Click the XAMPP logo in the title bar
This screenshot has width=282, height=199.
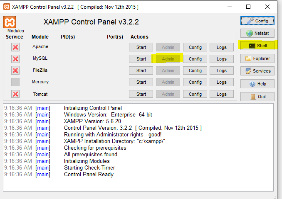tap(7, 7)
